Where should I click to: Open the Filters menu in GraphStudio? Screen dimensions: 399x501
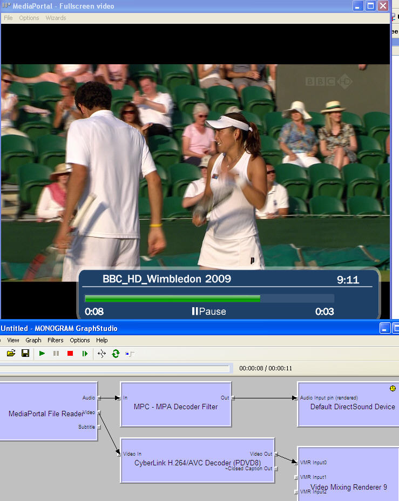[55, 340]
